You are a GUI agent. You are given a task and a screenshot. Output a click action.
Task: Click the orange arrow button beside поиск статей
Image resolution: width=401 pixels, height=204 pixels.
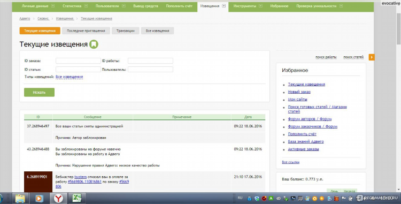(372, 57)
